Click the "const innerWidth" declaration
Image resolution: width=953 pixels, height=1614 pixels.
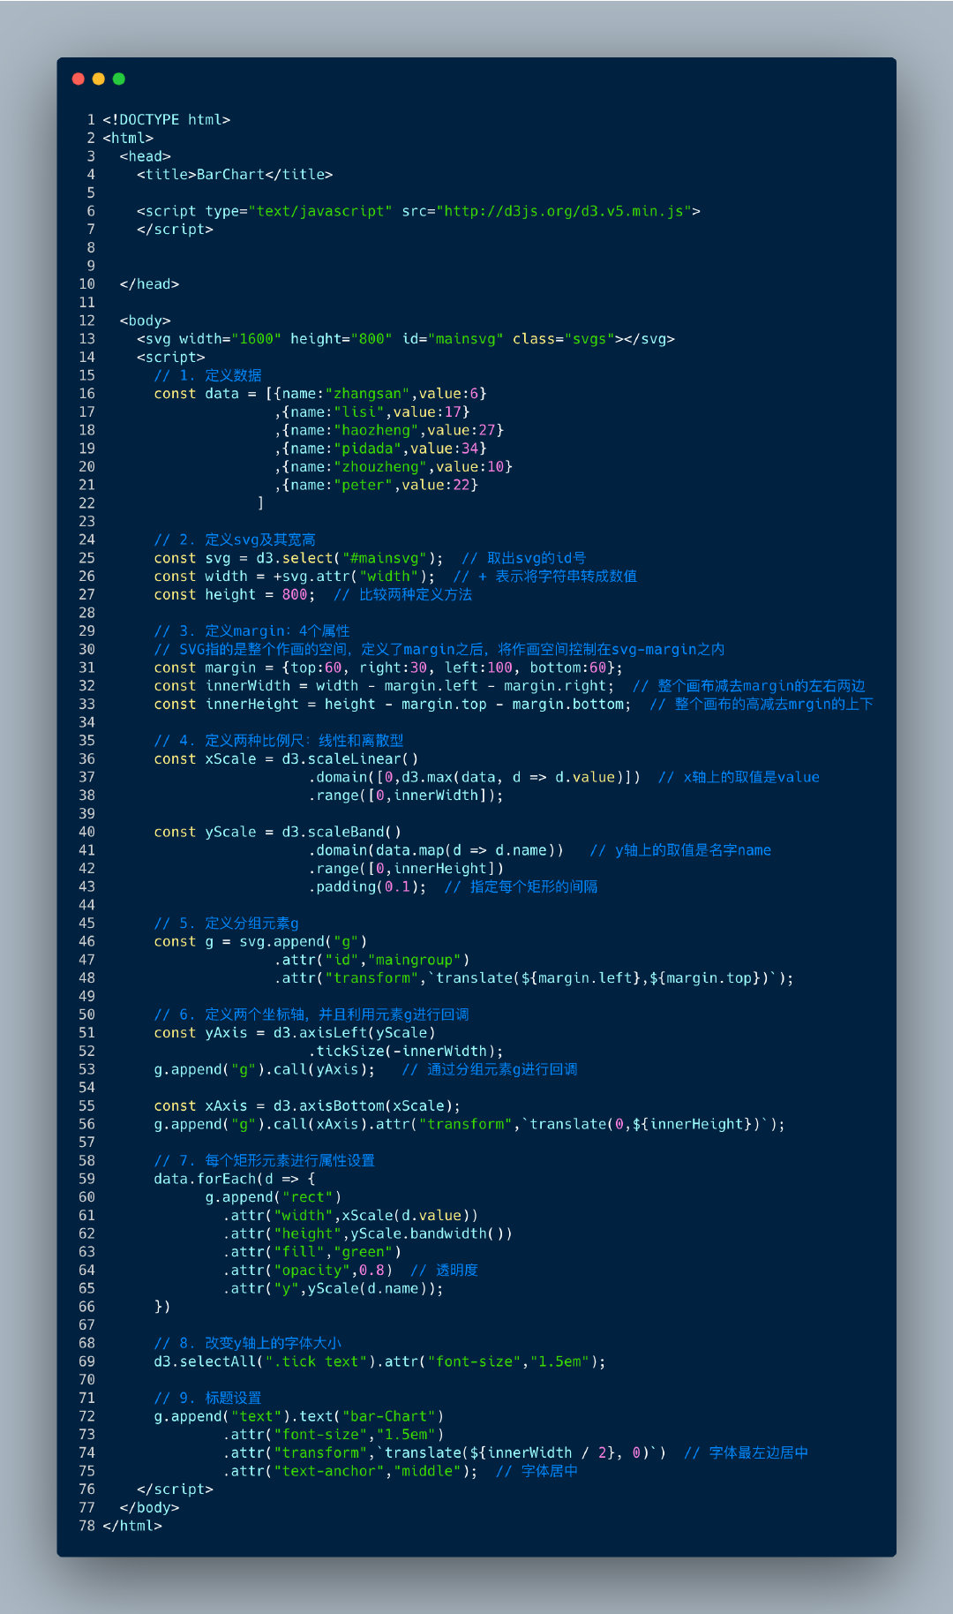click(x=385, y=685)
